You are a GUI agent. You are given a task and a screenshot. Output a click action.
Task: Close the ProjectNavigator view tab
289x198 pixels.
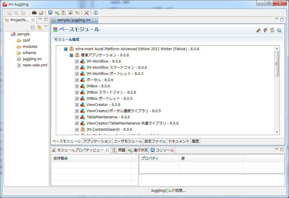click(33, 20)
